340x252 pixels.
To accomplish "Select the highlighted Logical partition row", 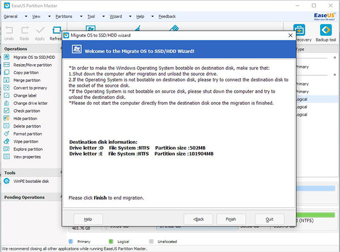I will pyautogui.click(x=317, y=99).
